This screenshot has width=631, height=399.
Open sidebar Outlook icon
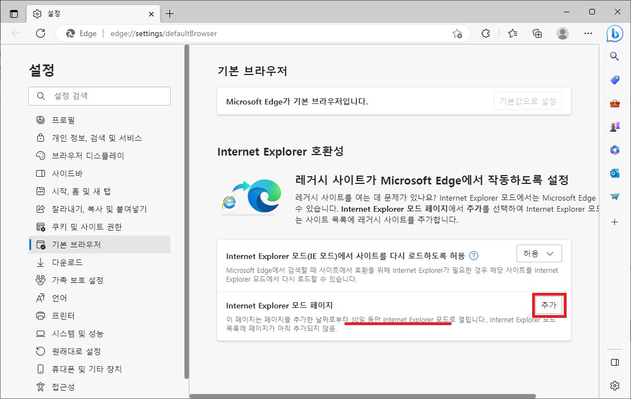[x=614, y=173]
